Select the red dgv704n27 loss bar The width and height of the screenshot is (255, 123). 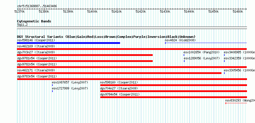[174, 91]
